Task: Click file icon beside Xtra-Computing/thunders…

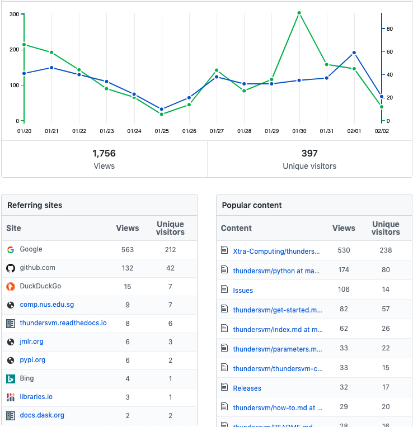Action: point(224,250)
